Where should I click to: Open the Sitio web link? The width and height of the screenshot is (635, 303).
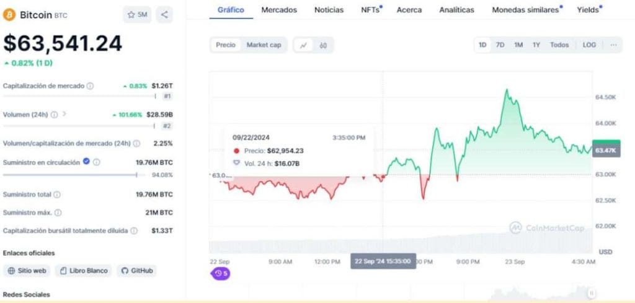27,271
